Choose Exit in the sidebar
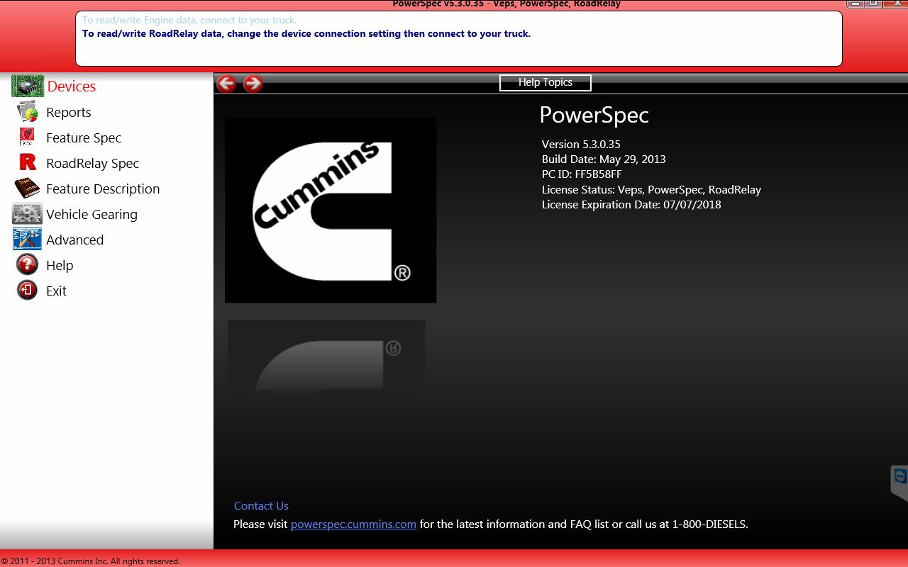908x567 pixels. (x=56, y=291)
